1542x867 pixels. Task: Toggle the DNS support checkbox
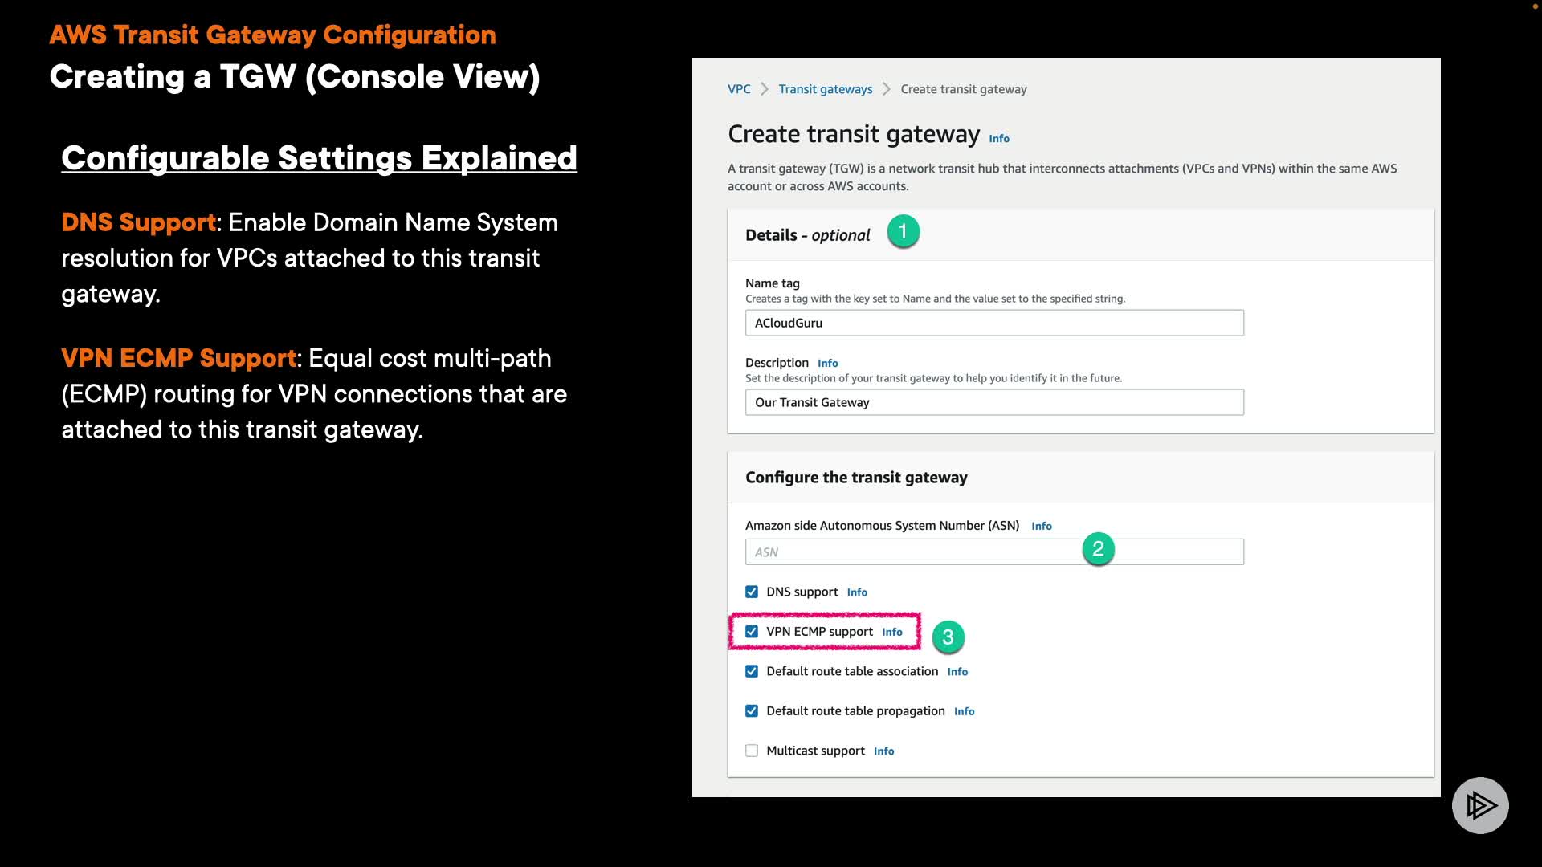tap(752, 592)
